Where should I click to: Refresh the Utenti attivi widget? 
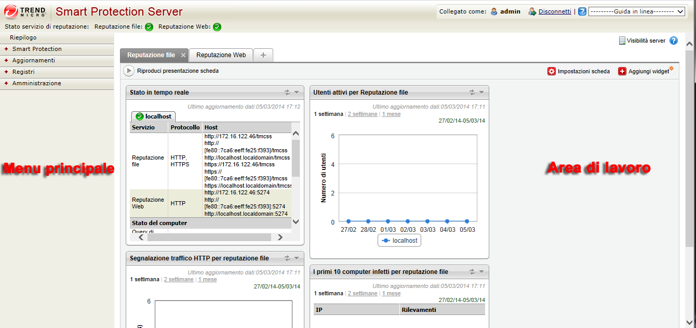472,93
